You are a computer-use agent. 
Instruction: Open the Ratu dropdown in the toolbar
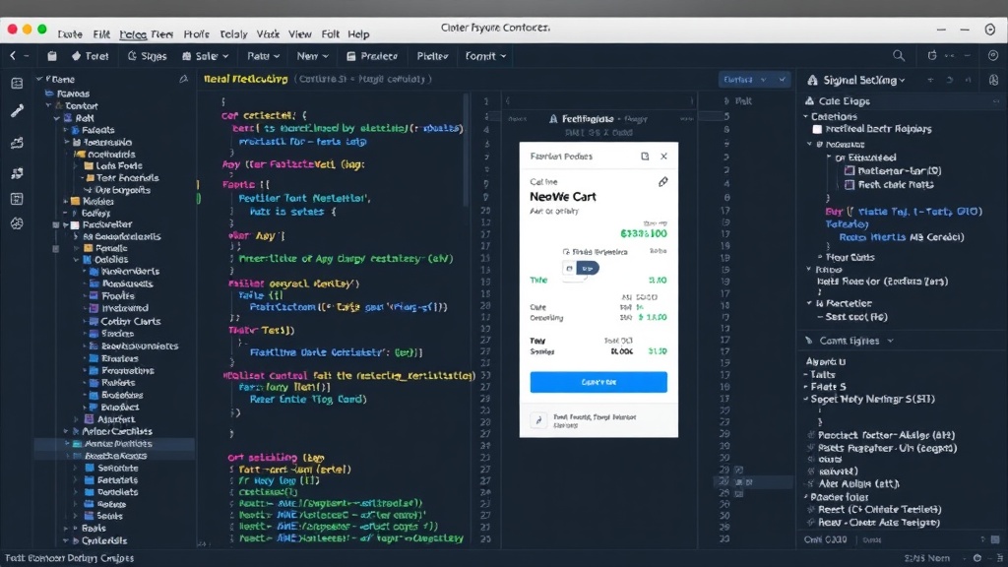[263, 56]
